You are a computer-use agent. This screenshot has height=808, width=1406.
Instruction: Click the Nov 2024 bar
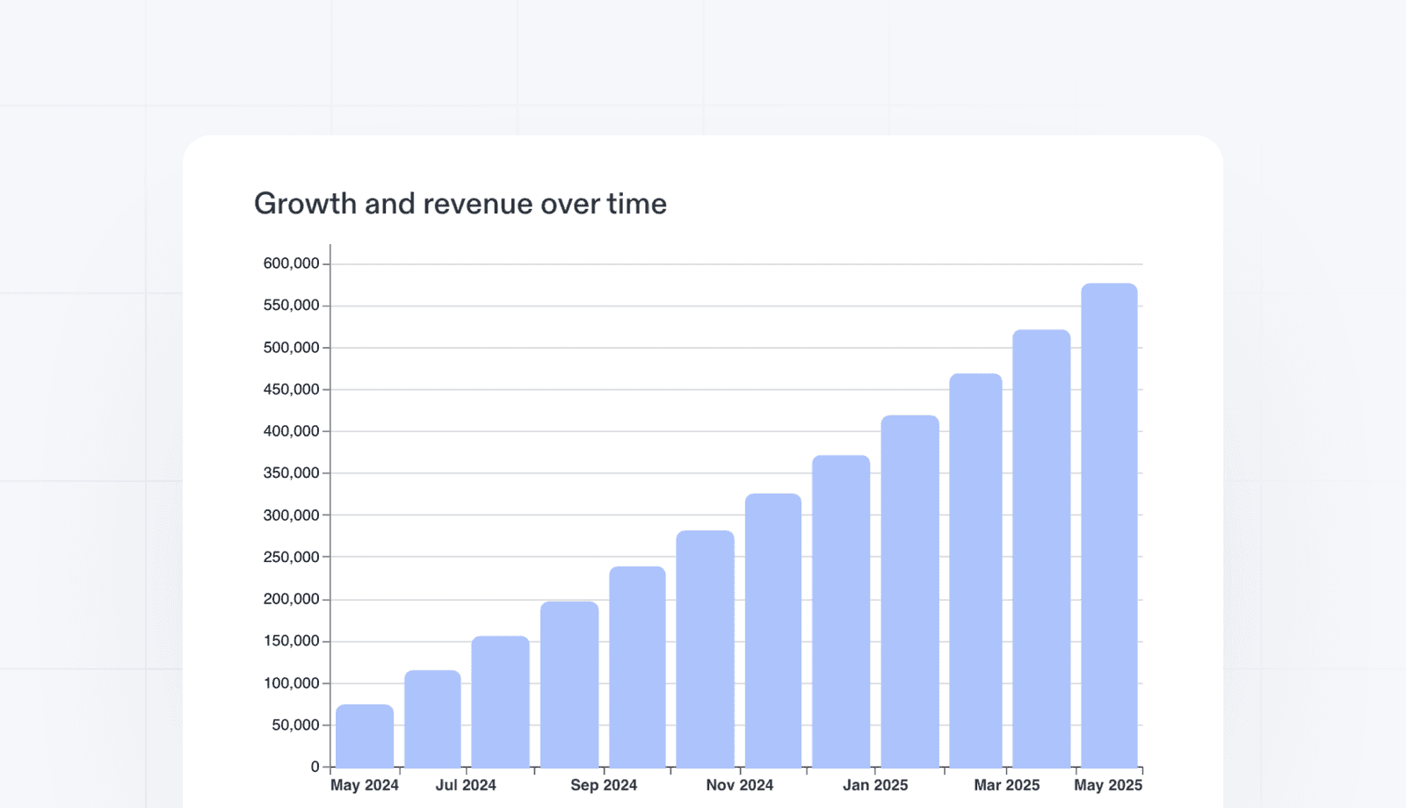(x=773, y=631)
